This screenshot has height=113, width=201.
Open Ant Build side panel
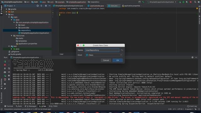point(199,20)
